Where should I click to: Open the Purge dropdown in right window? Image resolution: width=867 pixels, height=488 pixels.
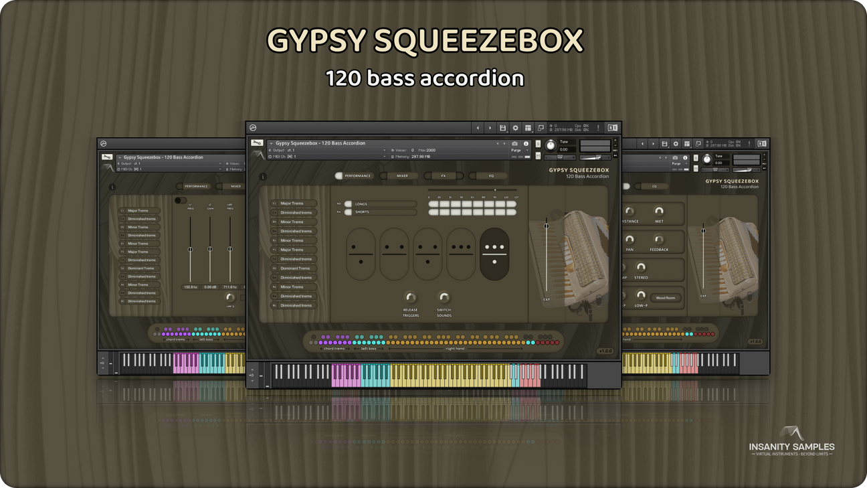(679, 163)
